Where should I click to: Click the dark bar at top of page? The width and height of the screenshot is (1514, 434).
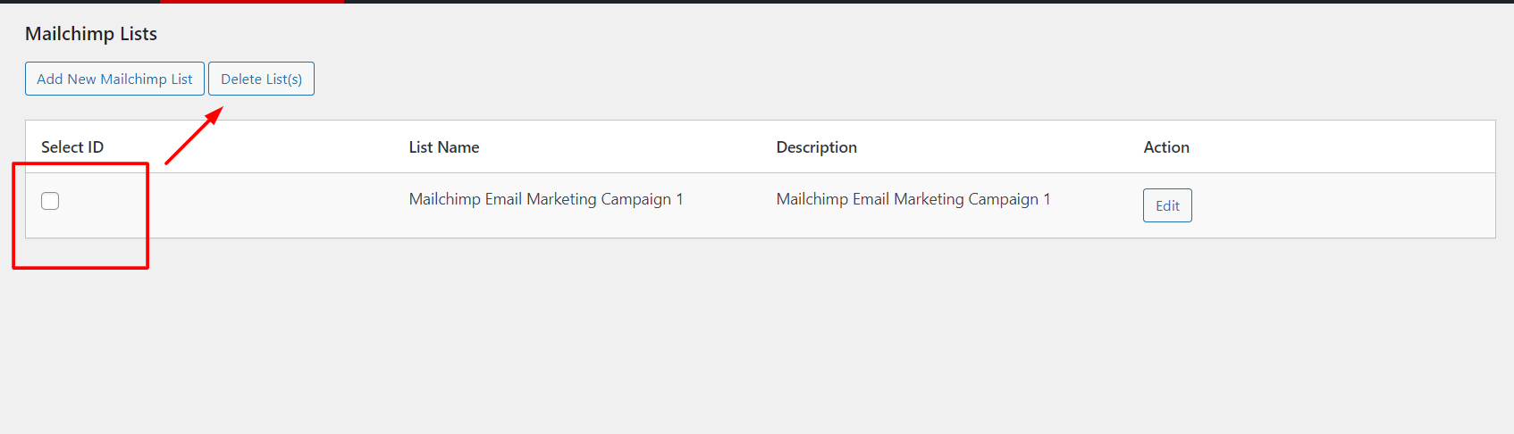(894, 2)
